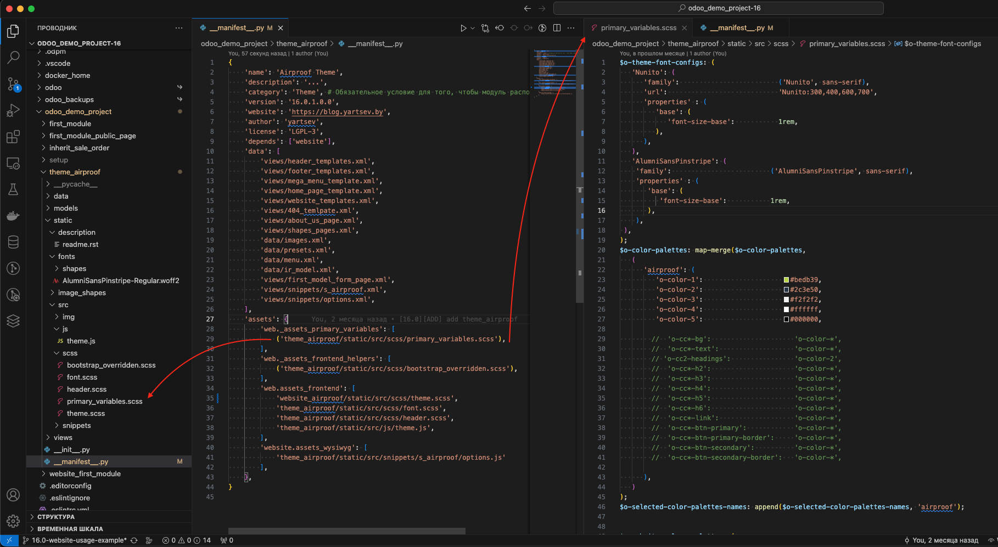Synchronize changes icon in status bar
Viewport: 998px width, 547px height.
click(134, 540)
